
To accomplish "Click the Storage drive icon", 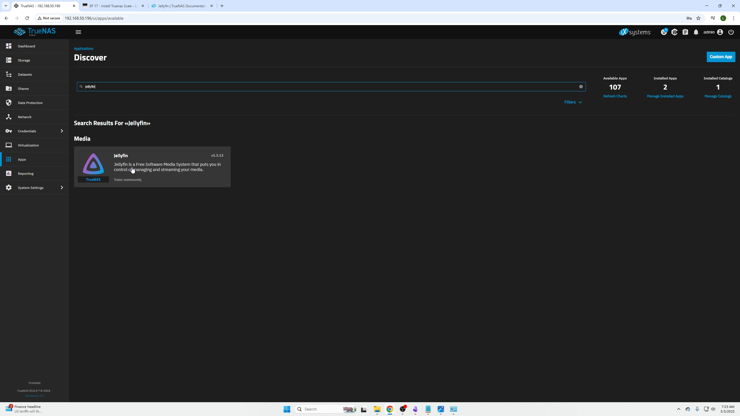I will 9,60.
